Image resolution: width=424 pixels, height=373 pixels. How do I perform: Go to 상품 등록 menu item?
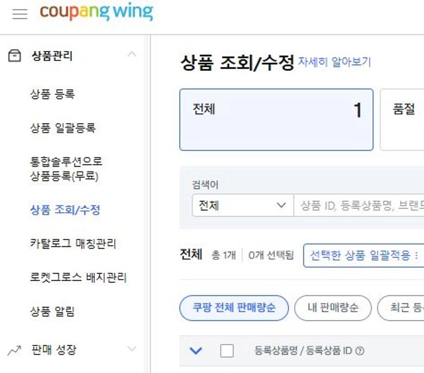pos(52,94)
